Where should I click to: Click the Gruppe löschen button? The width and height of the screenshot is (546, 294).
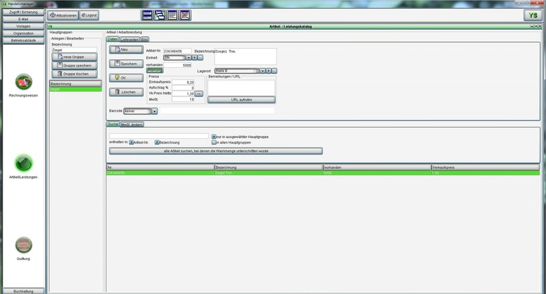tap(74, 74)
